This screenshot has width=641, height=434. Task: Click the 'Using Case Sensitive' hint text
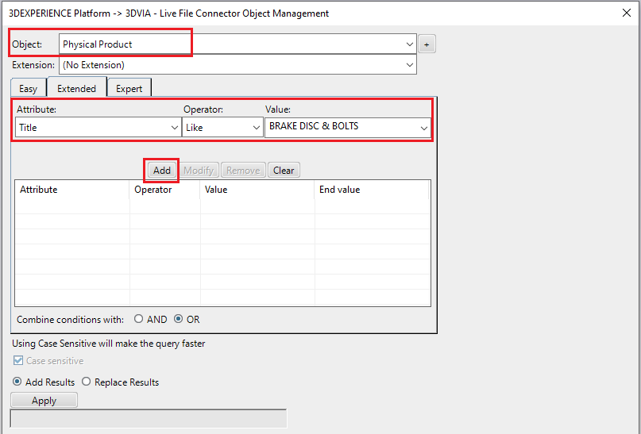tap(108, 344)
